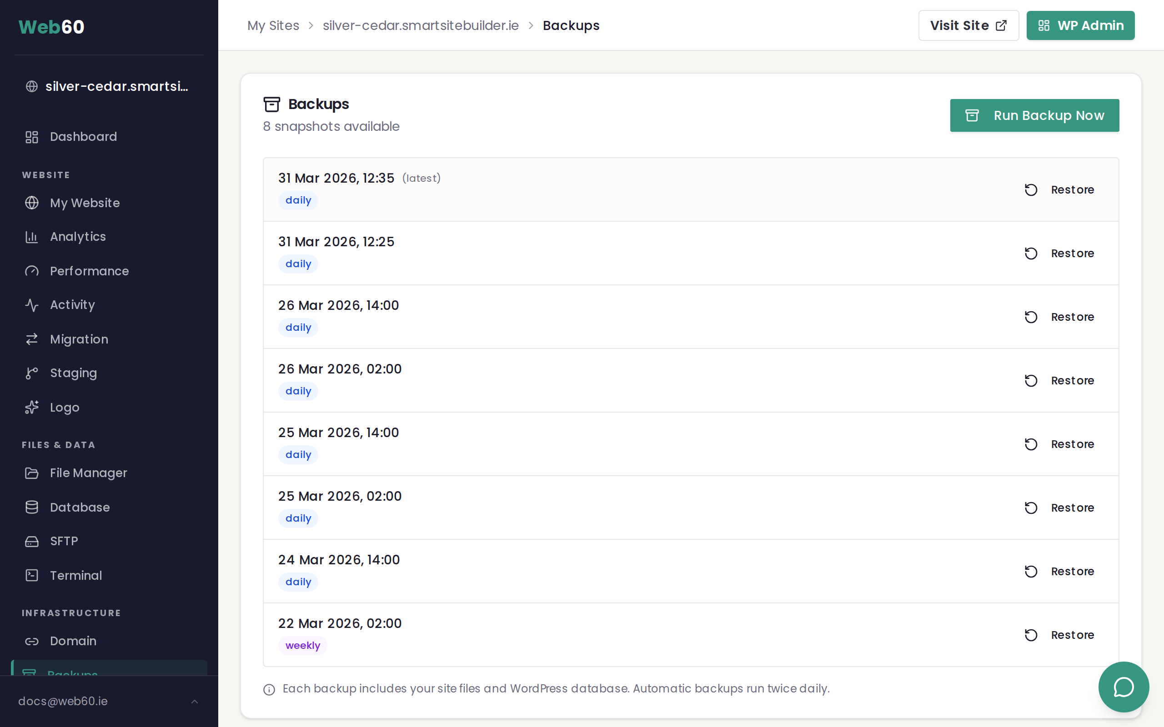
Task: Open WP Admin
Action: point(1080,25)
